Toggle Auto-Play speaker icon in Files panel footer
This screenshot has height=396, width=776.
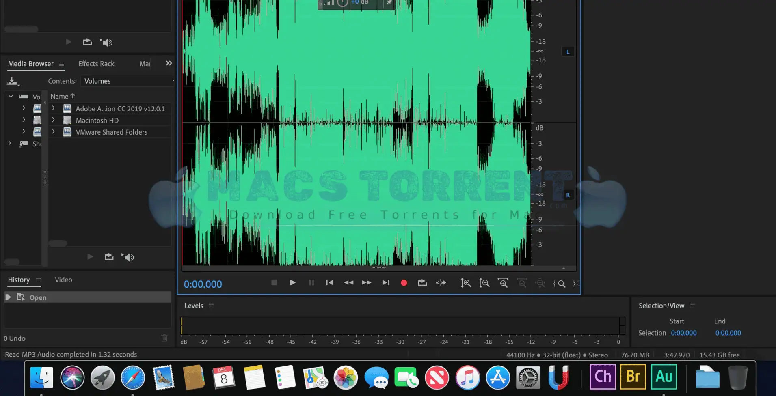click(106, 42)
